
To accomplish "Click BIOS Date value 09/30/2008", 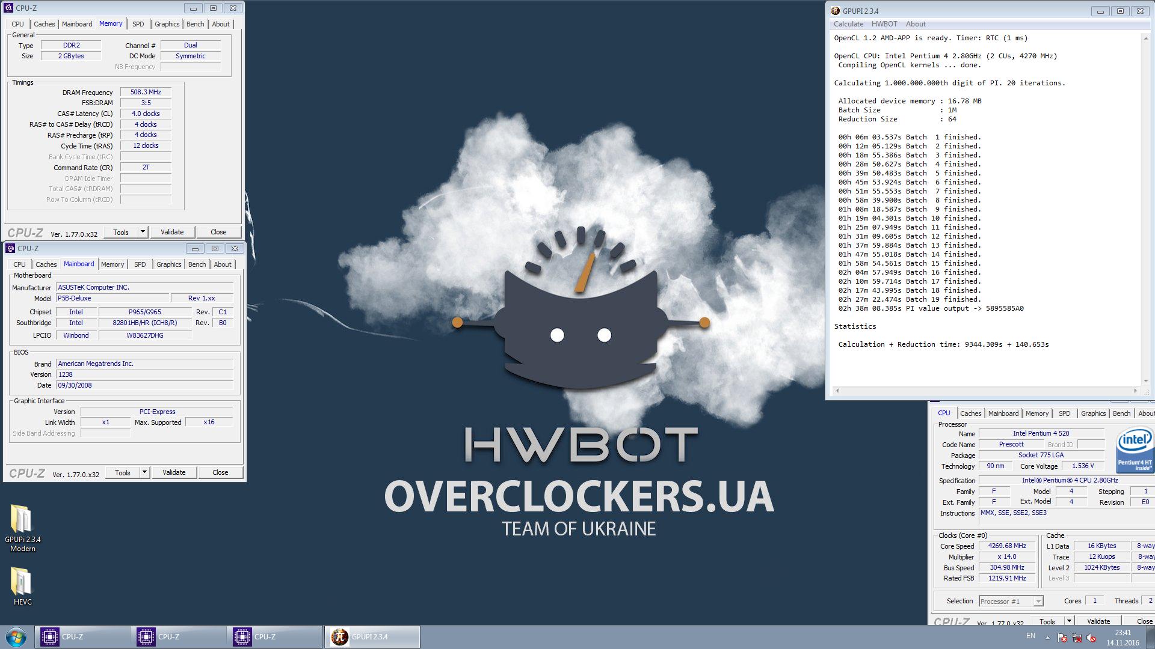I will [144, 385].
